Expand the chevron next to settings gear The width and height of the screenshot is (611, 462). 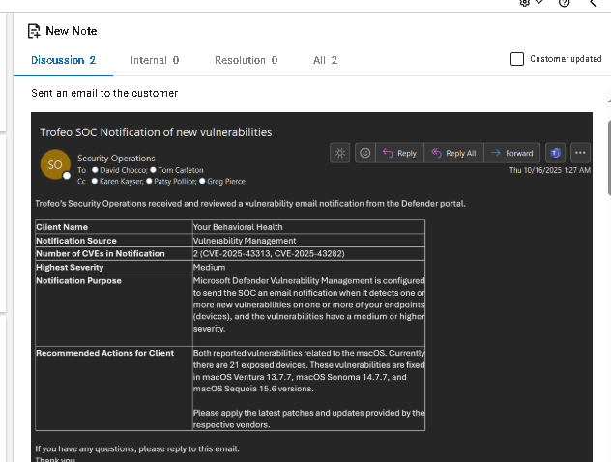point(539,2)
